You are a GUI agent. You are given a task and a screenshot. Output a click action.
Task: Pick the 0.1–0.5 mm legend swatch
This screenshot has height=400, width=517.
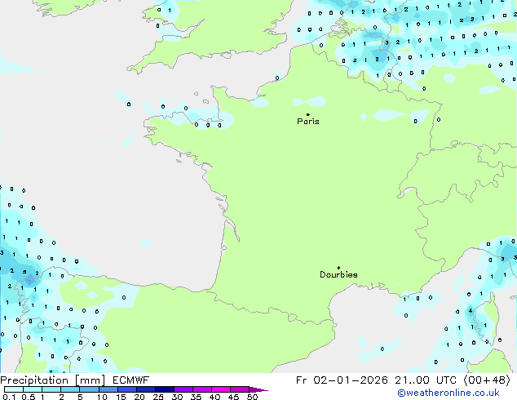[x=14, y=389]
